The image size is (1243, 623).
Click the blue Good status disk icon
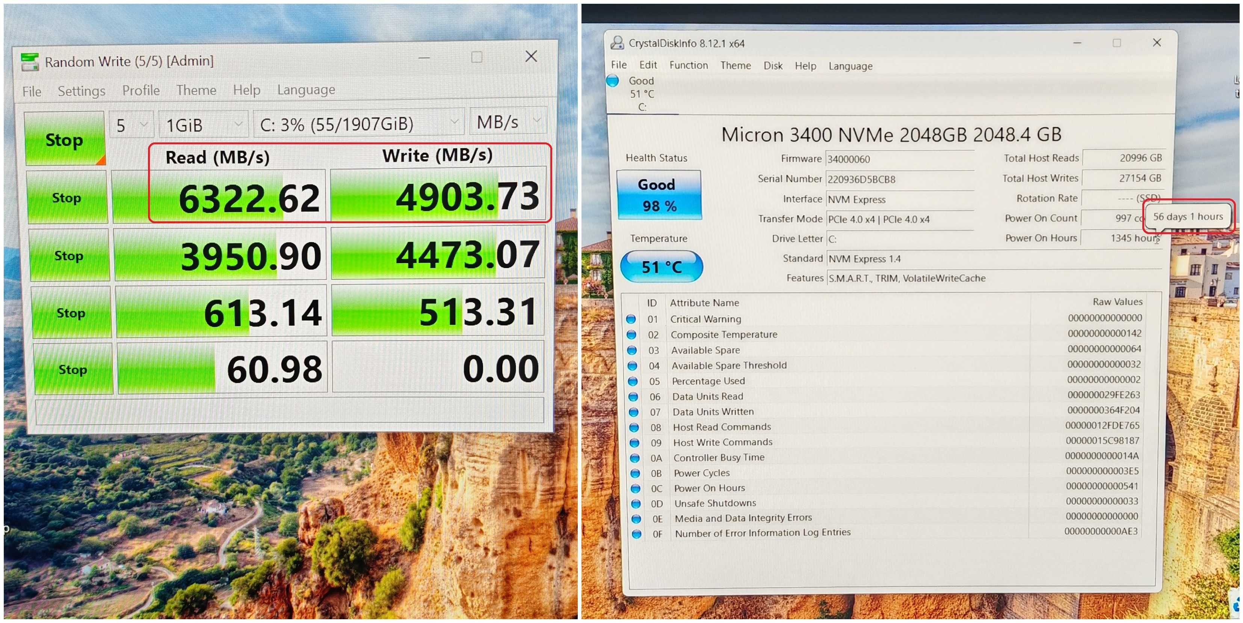pos(613,80)
